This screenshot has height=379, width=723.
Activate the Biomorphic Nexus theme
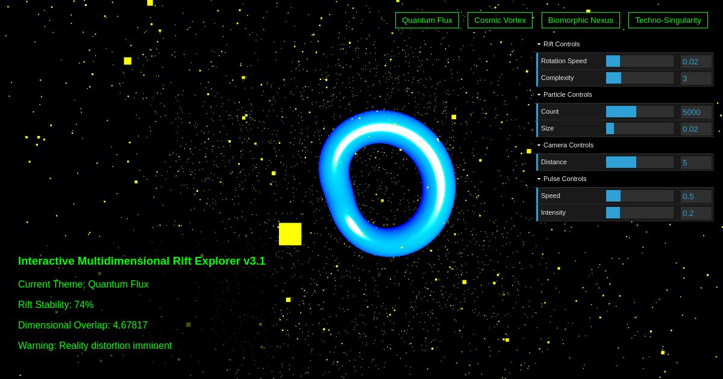click(581, 20)
